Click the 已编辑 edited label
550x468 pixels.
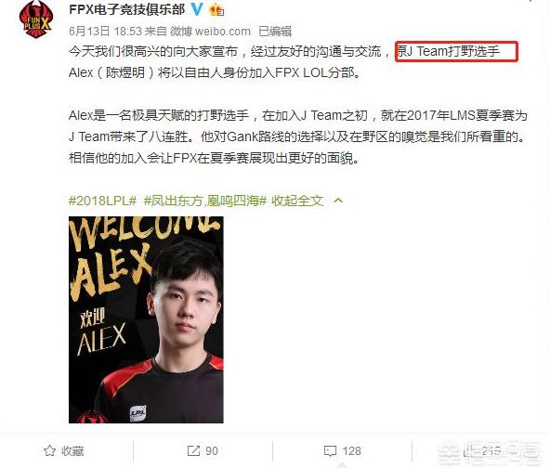(275, 32)
